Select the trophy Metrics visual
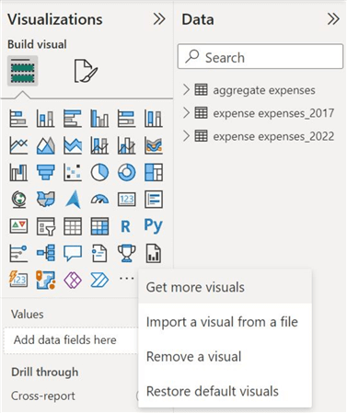The height and width of the screenshot is (413, 347). 126,253
